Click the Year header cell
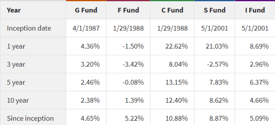 (14, 10)
